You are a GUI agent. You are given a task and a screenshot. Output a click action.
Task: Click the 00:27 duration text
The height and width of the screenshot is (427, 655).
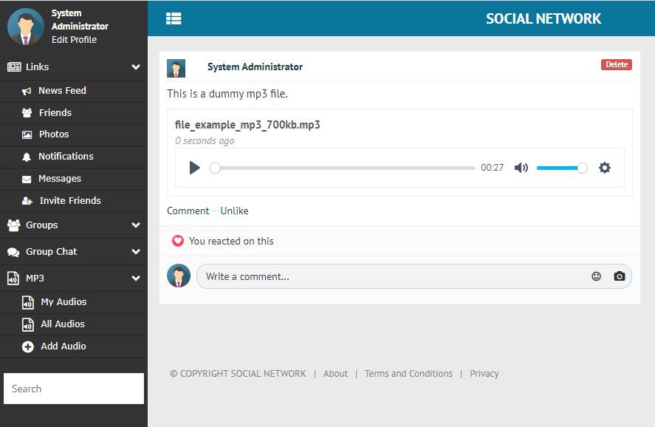(x=492, y=168)
